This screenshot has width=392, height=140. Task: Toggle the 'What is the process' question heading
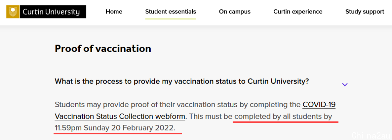point(182,81)
